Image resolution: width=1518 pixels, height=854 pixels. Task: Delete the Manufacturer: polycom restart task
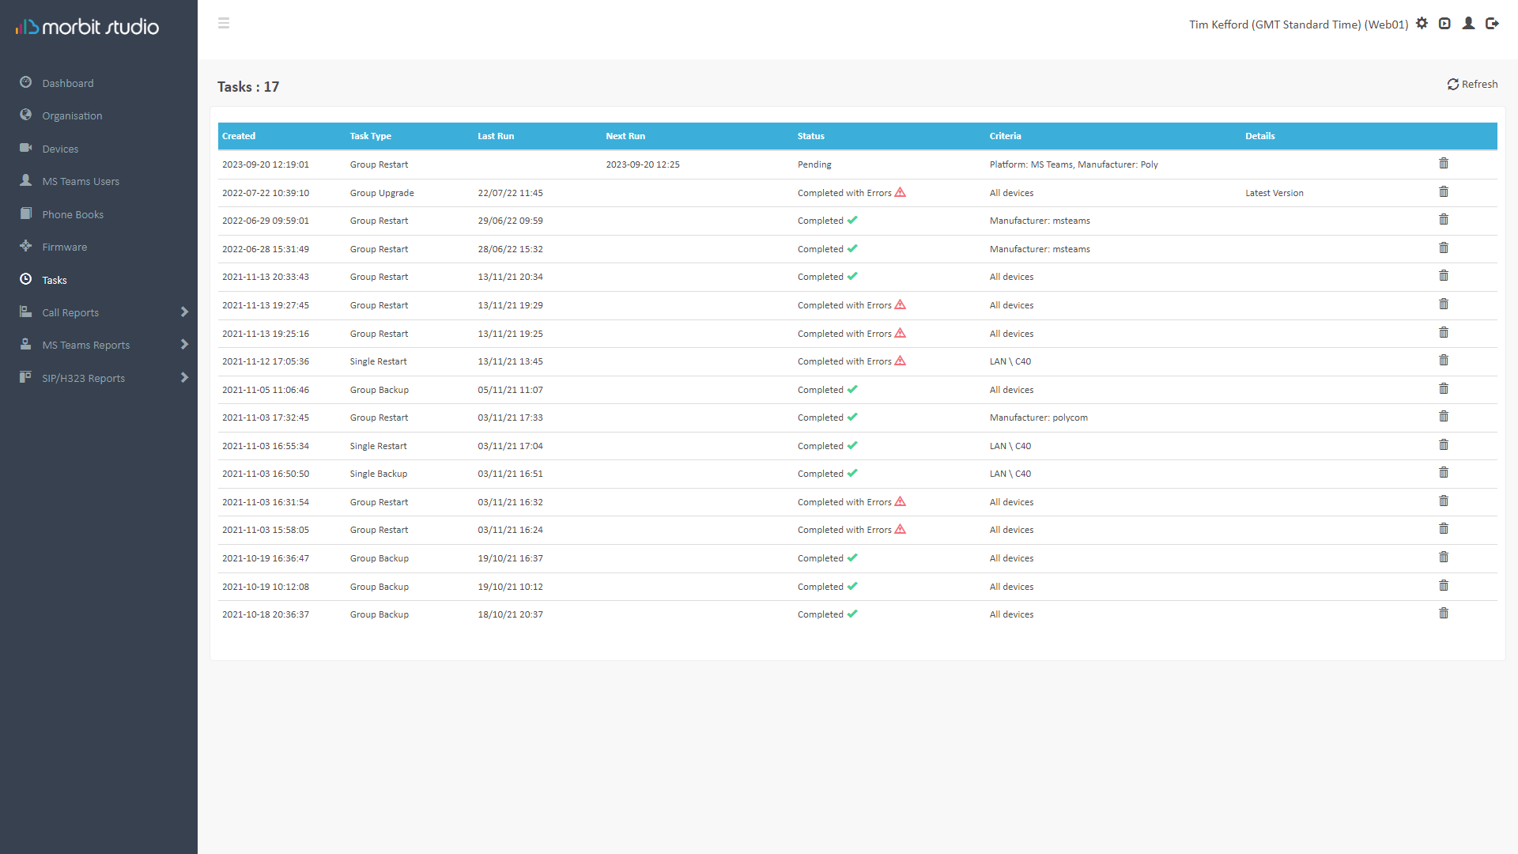1443,417
